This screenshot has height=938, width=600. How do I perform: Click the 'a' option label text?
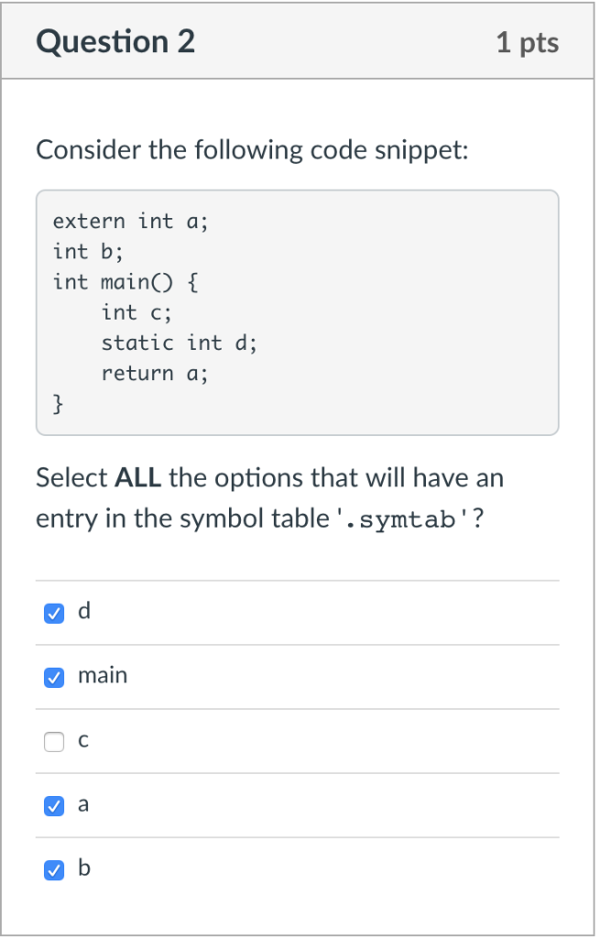point(83,804)
